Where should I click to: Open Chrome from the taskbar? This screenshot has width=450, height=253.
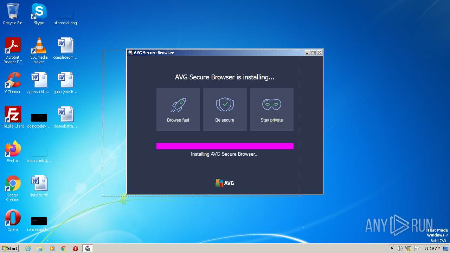tap(64, 248)
